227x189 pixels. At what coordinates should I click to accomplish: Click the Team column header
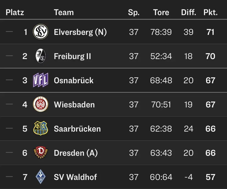[64, 12]
